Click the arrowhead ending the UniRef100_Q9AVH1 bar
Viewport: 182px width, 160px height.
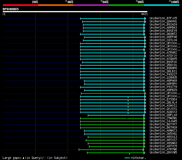pyautogui.click(x=145, y=22)
